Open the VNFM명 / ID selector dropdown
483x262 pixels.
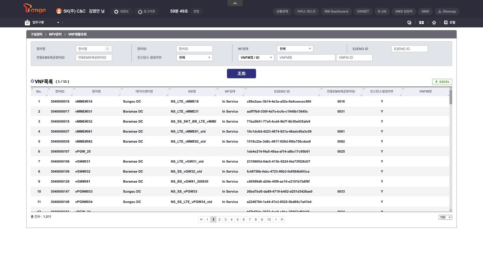coord(256,57)
